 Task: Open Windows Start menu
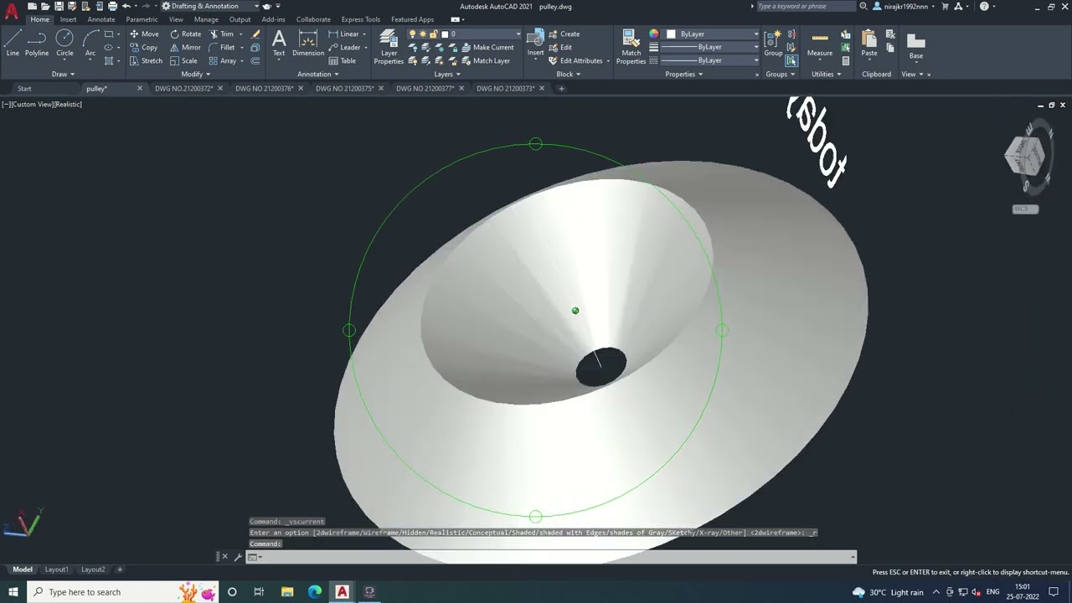[x=13, y=592]
